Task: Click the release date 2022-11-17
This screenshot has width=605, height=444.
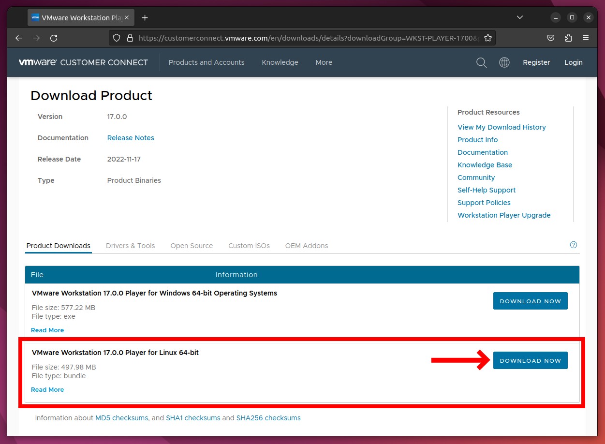Action: (124, 159)
